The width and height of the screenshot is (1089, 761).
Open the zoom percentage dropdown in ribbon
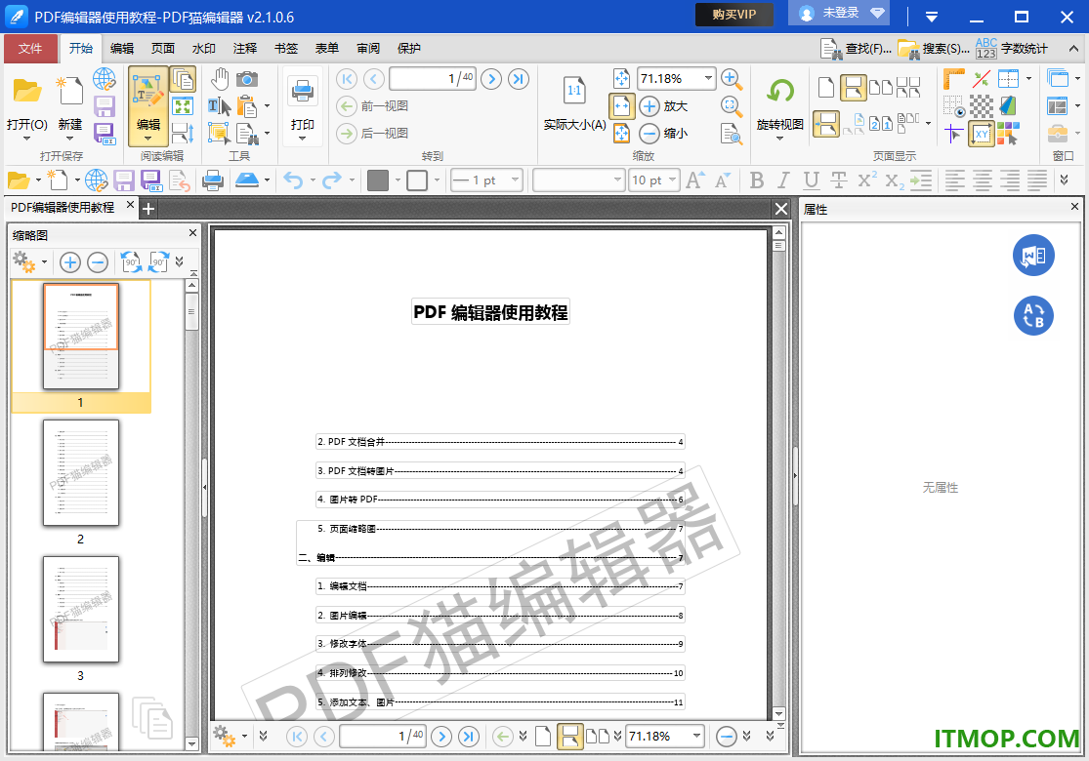708,78
